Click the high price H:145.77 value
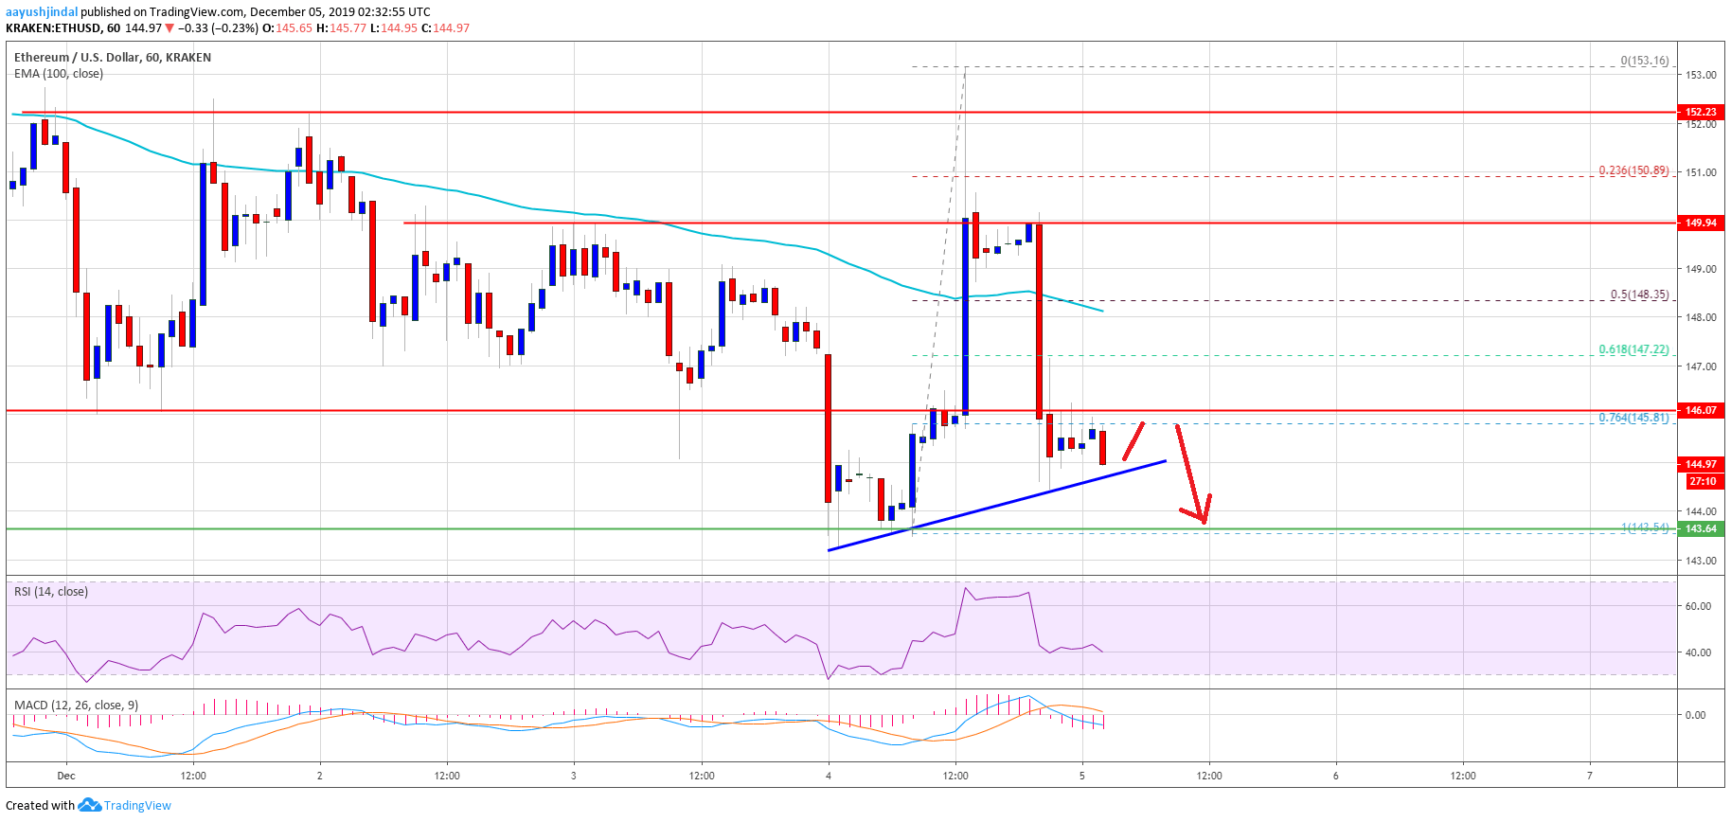 341,28
